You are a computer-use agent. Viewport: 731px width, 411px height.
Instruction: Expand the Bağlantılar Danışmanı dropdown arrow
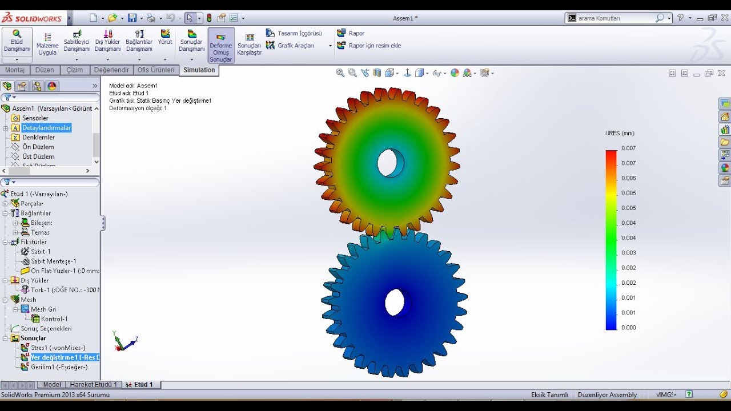pyautogui.click(x=139, y=59)
